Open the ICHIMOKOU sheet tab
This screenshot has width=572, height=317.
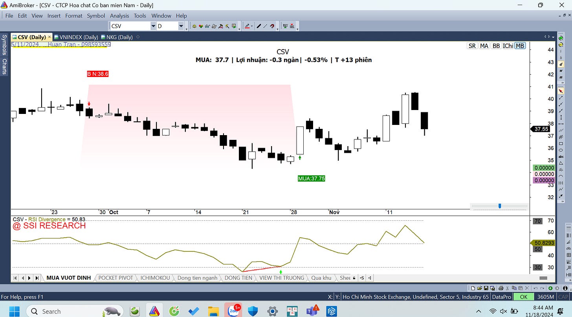coord(155,278)
